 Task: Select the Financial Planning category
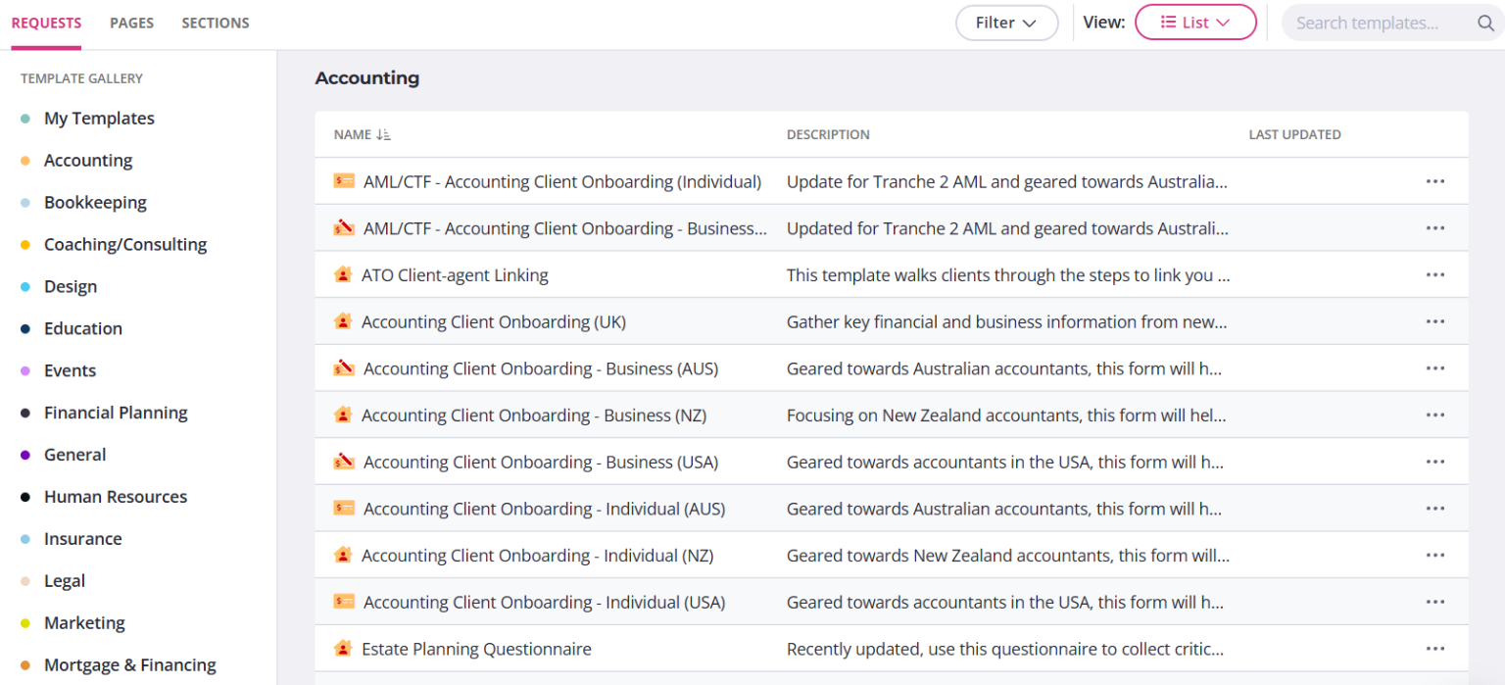[x=116, y=414]
